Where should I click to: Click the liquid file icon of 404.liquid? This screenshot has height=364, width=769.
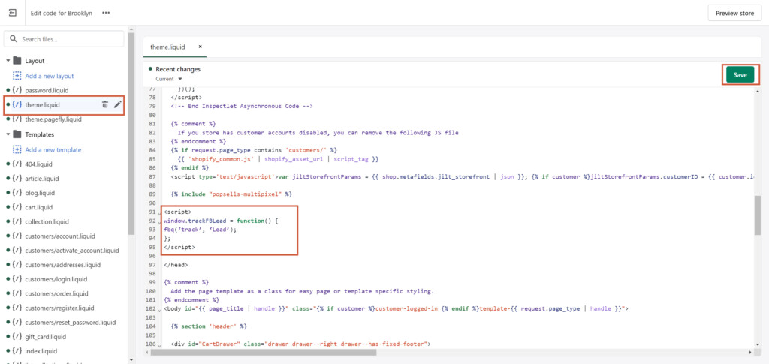[17, 164]
